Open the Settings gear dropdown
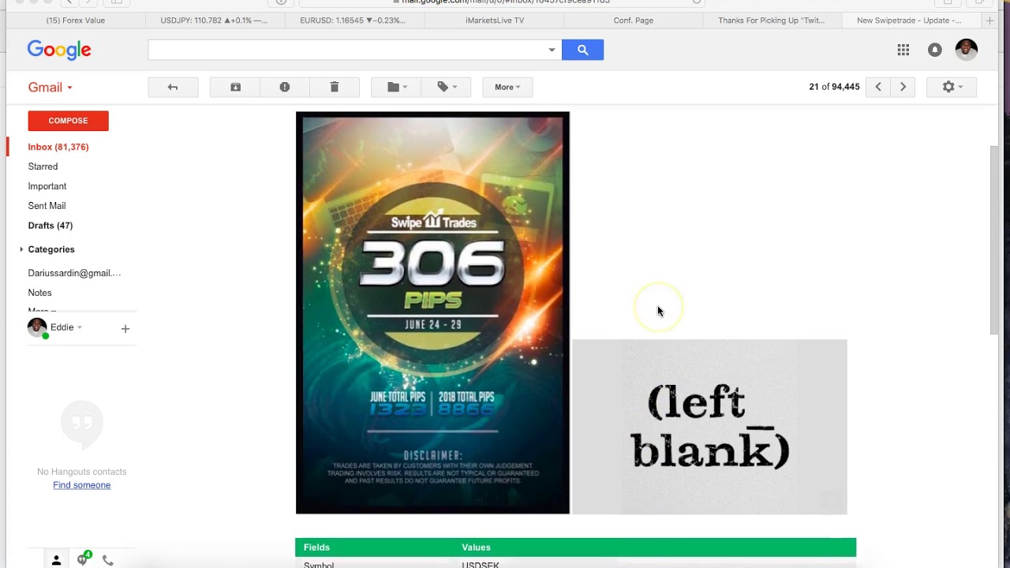Viewport: 1010px width, 568px height. [x=952, y=87]
